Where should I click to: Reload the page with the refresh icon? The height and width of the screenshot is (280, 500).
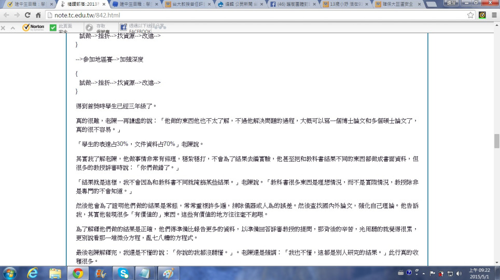point(27,15)
